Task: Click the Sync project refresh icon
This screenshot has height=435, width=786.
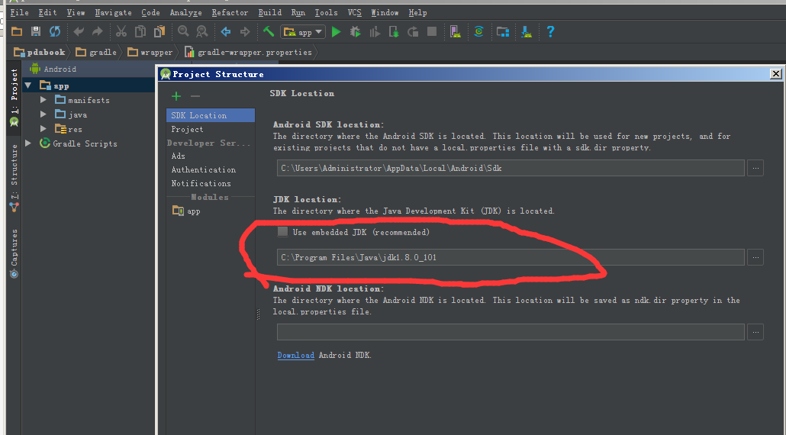Action: tap(55, 31)
